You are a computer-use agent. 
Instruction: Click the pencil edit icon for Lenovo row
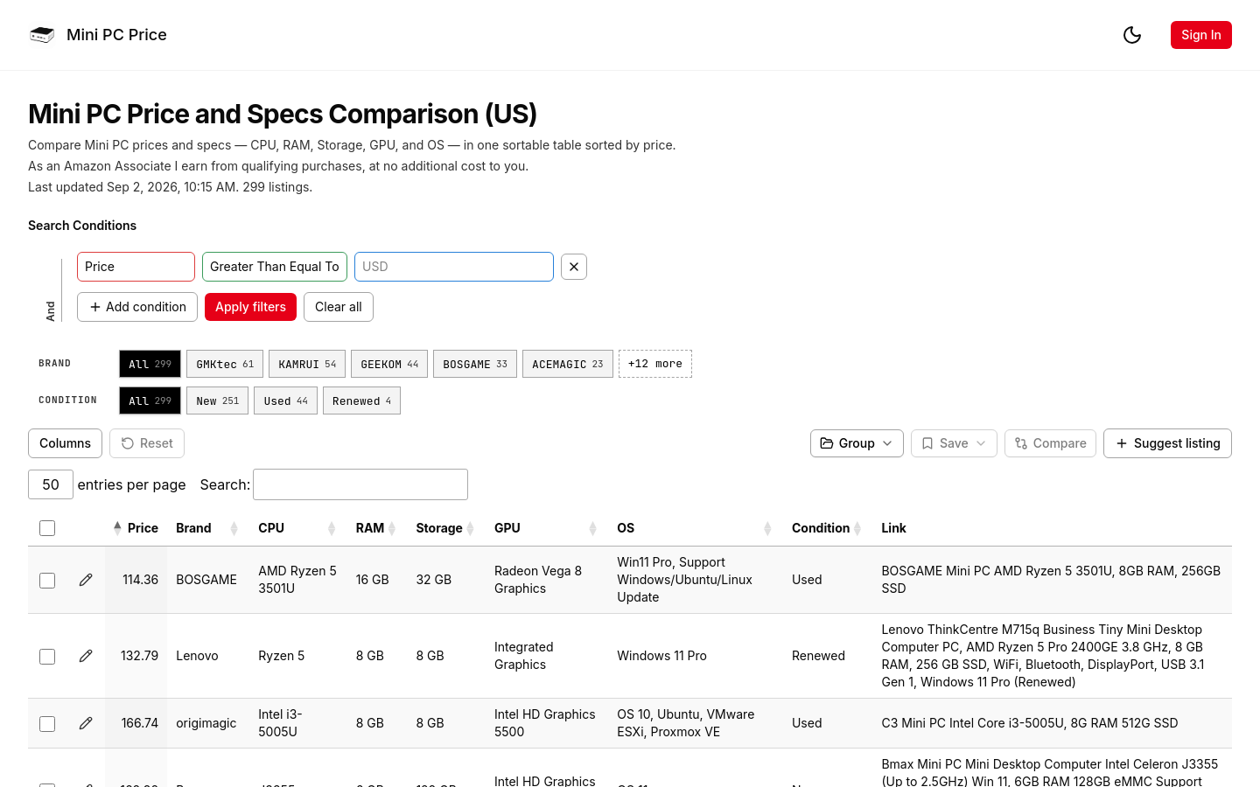click(86, 656)
